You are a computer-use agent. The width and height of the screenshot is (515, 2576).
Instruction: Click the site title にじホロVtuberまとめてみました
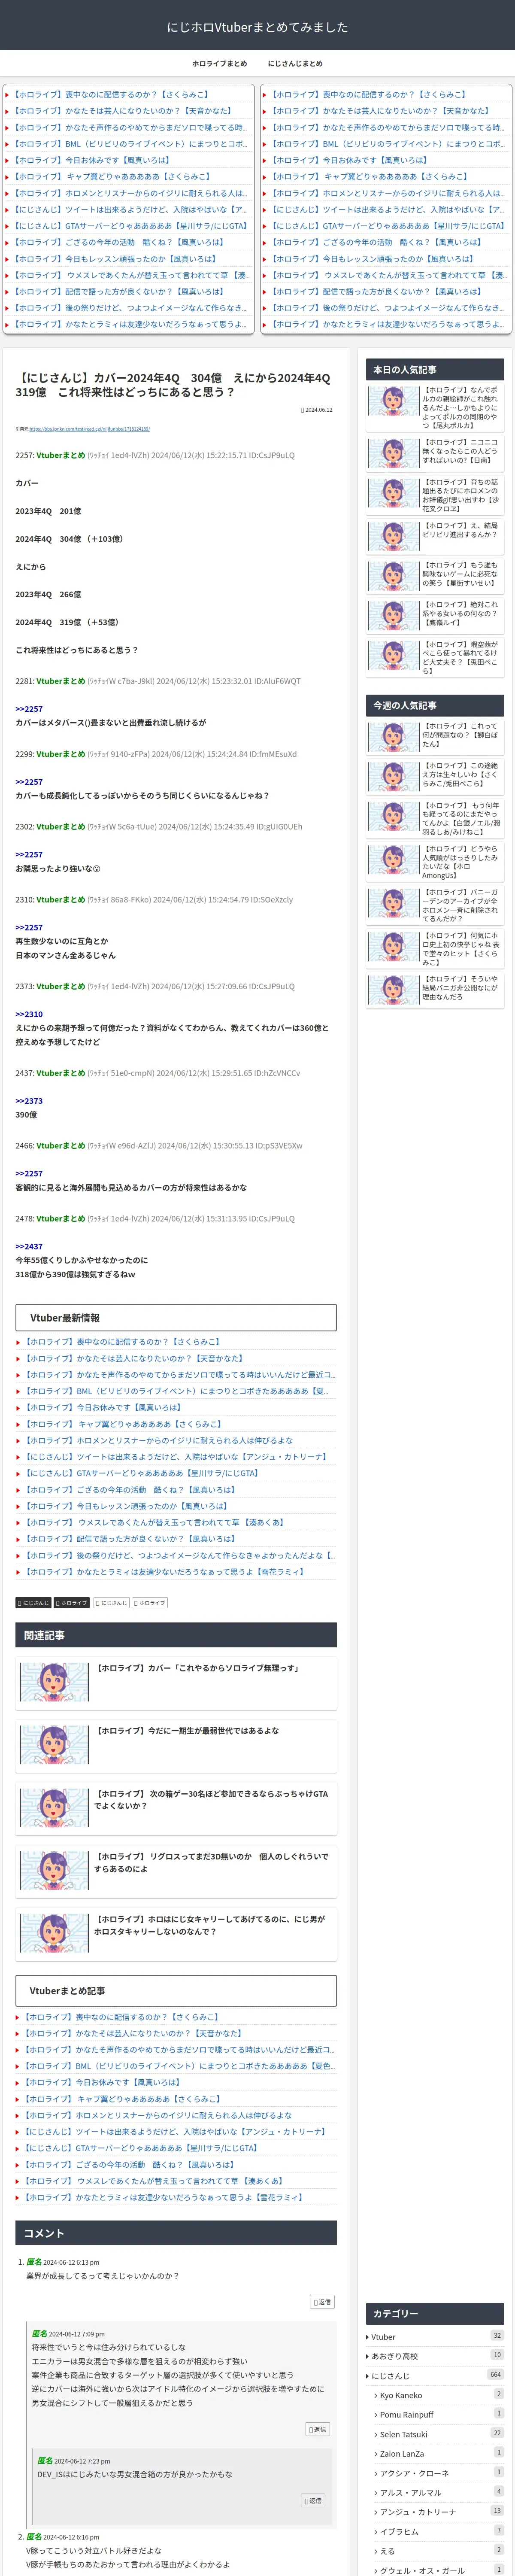coord(257,27)
